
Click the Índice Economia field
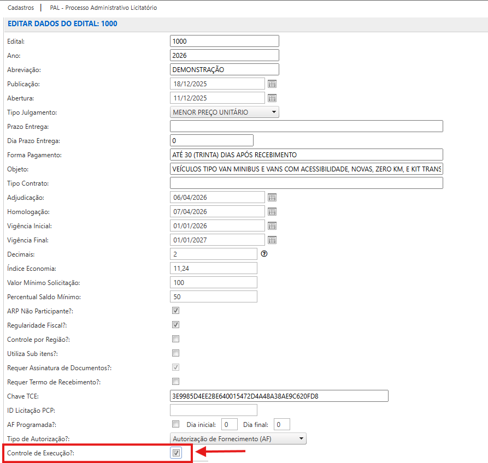click(214, 268)
